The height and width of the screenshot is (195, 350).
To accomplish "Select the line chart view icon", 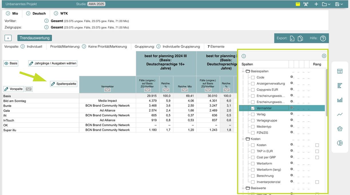I will click(340, 115).
